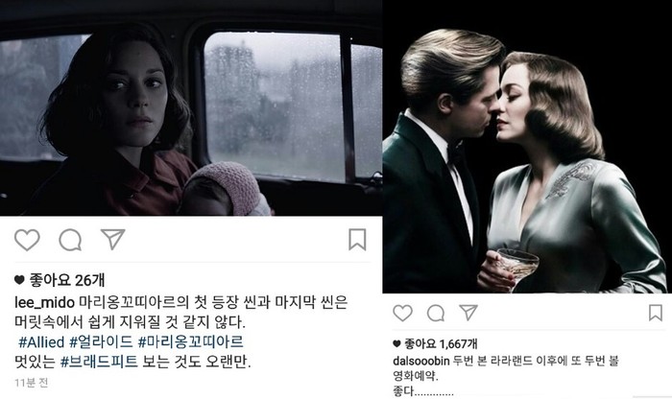
Task: Open the rainy car window photo
Action: coord(191,107)
